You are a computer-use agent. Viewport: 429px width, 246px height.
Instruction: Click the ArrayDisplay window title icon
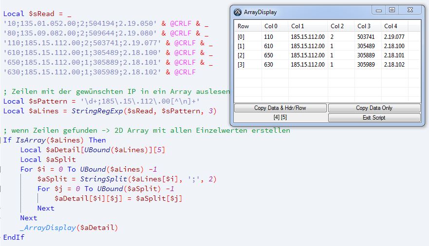click(238, 12)
